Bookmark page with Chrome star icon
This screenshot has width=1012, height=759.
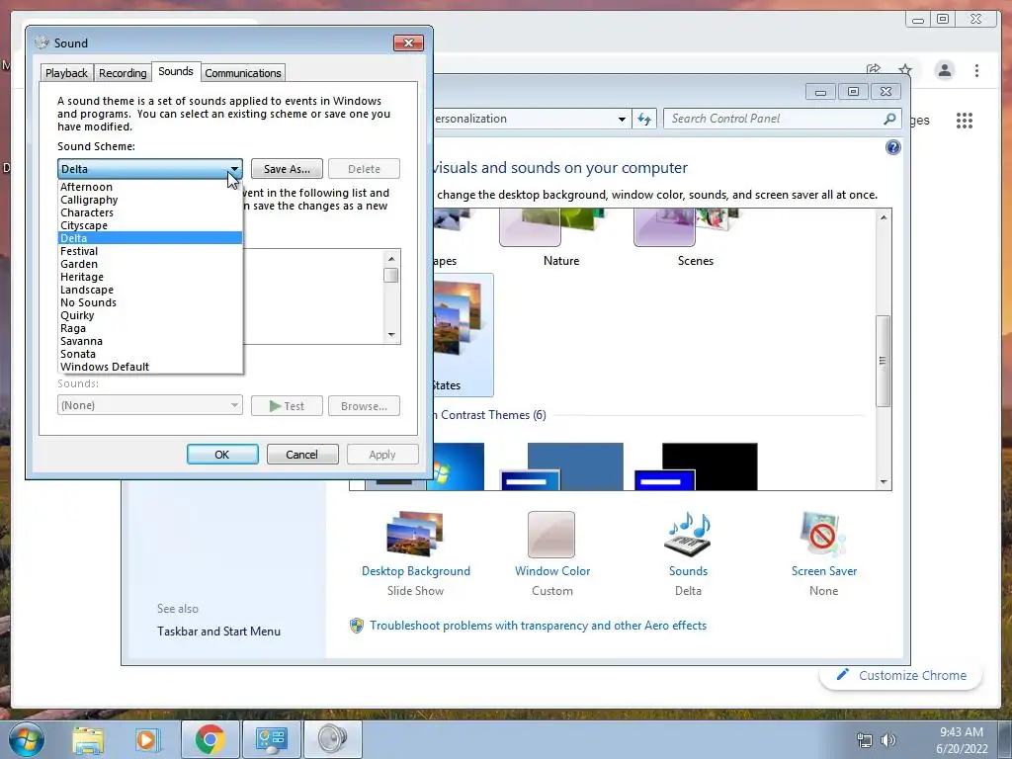pyautogui.click(x=905, y=70)
